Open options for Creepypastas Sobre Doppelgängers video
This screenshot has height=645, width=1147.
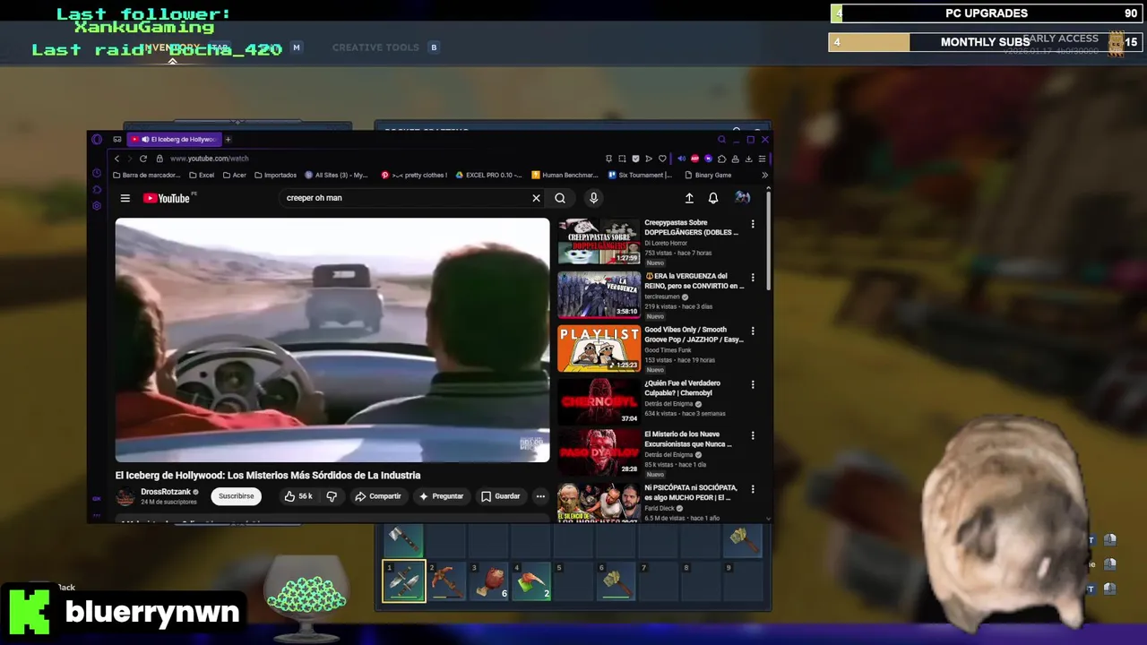coord(753,224)
